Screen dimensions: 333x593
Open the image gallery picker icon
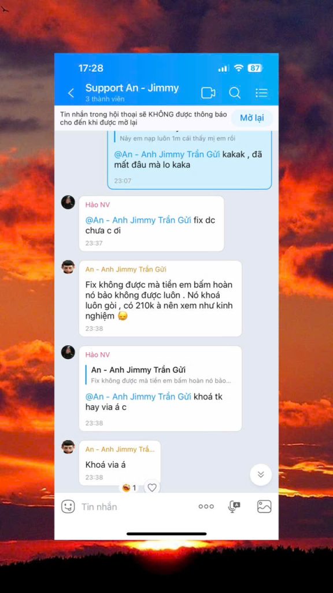click(264, 506)
